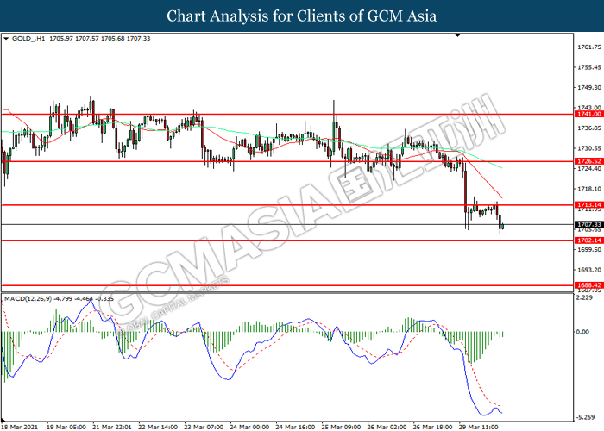Click the 1718.10 price axis value
Screen dimensions: 604x431
(x=589, y=189)
